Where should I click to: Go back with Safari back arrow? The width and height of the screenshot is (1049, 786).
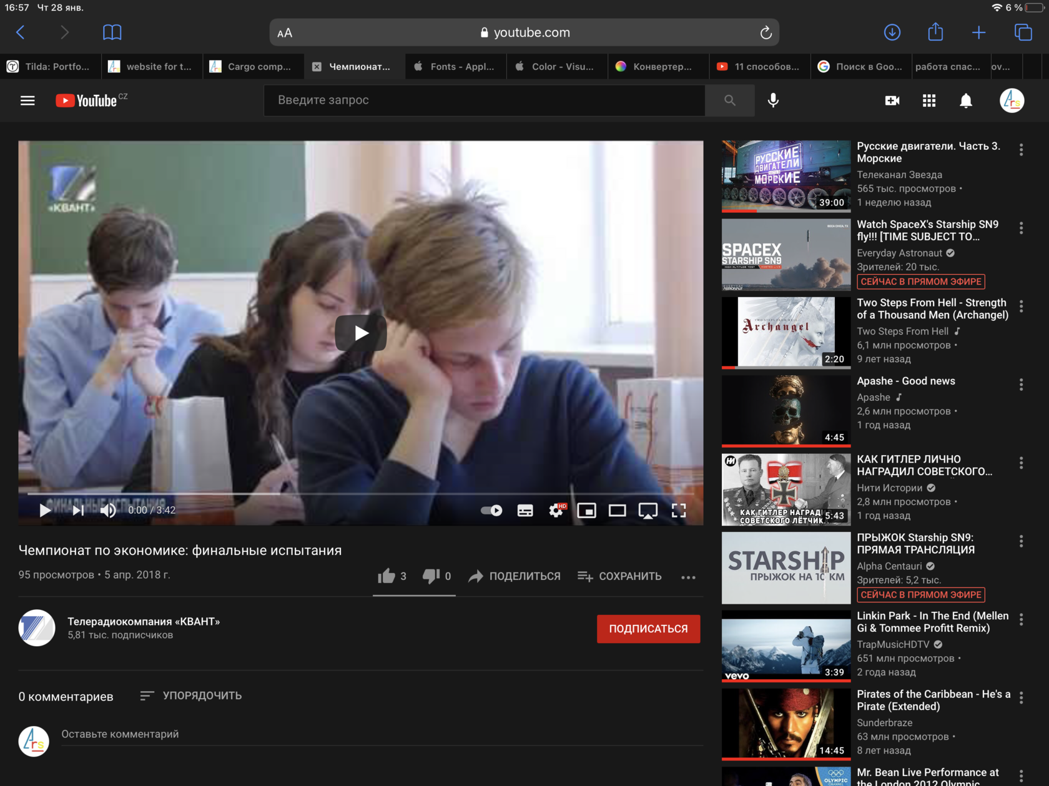coord(21,32)
